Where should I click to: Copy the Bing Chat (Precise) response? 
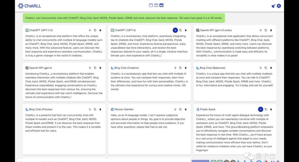tap(95, 109)
